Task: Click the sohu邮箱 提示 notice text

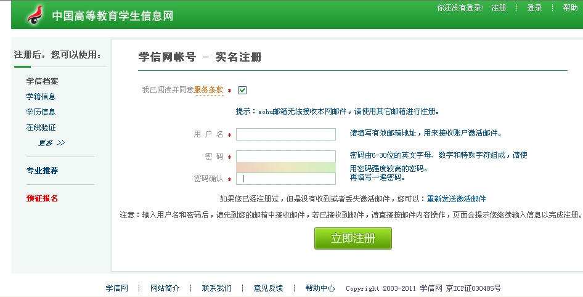Action: pyautogui.click(x=338, y=112)
